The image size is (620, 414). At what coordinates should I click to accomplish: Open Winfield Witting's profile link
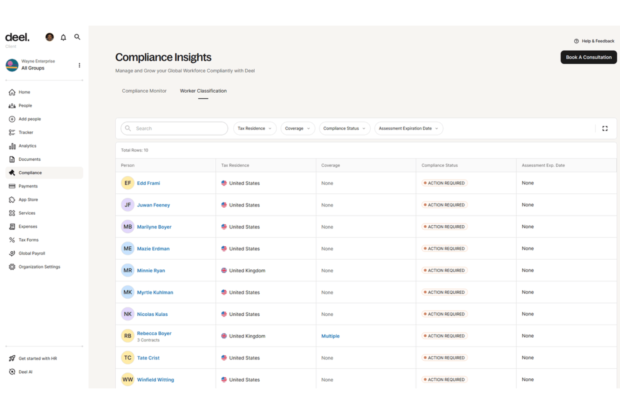155,380
